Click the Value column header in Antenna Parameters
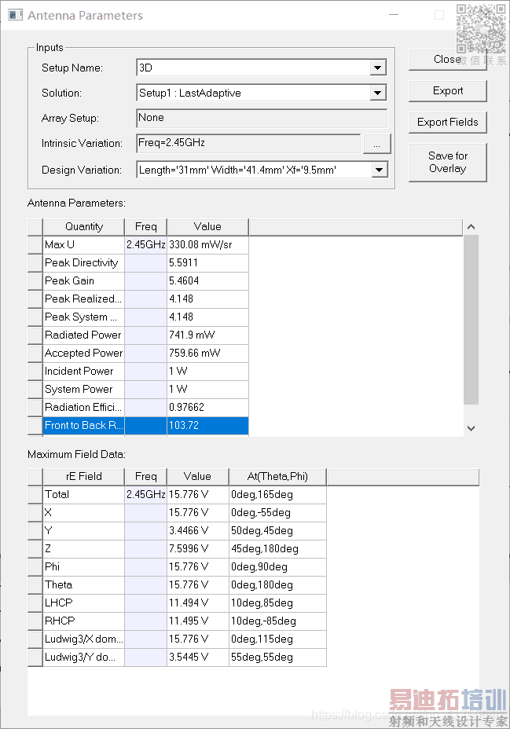The height and width of the screenshot is (729, 510). click(207, 227)
